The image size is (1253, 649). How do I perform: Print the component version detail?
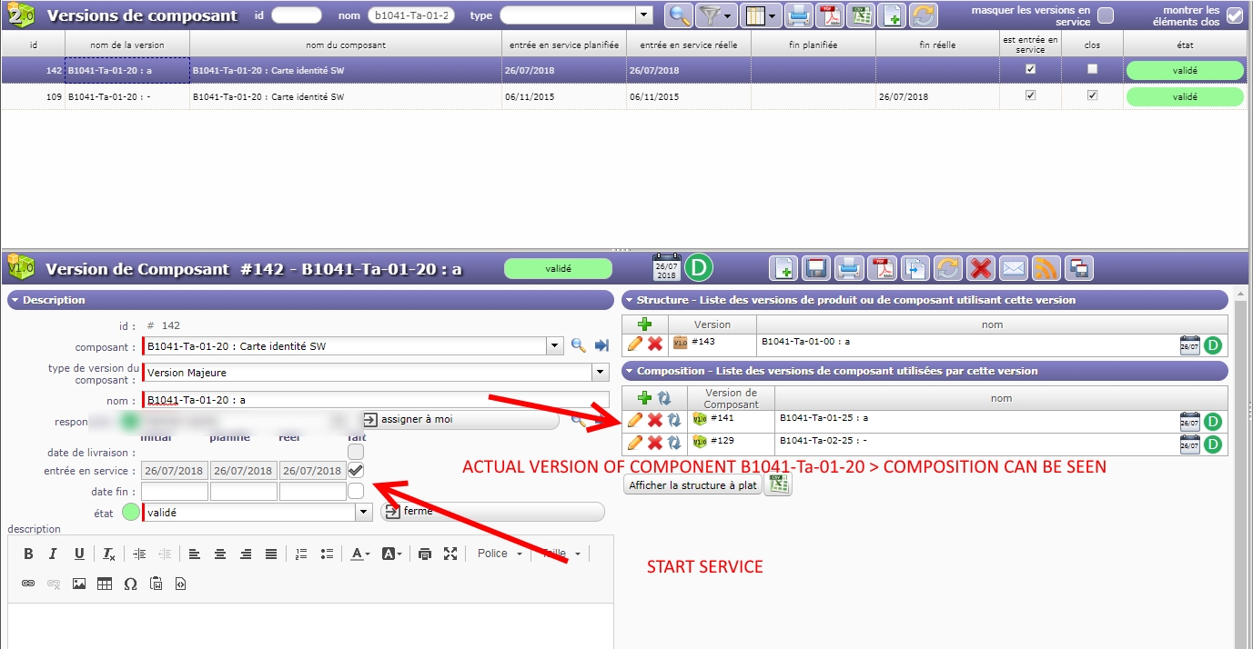pyautogui.click(x=848, y=268)
